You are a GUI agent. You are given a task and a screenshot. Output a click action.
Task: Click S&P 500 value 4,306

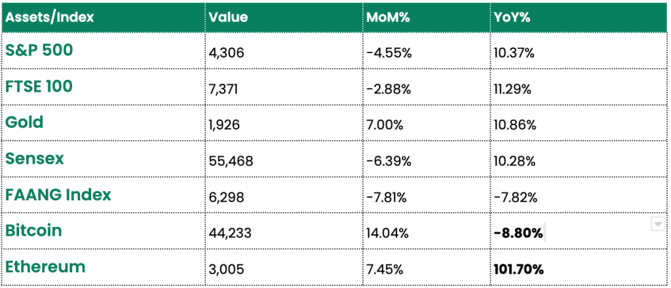(226, 54)
